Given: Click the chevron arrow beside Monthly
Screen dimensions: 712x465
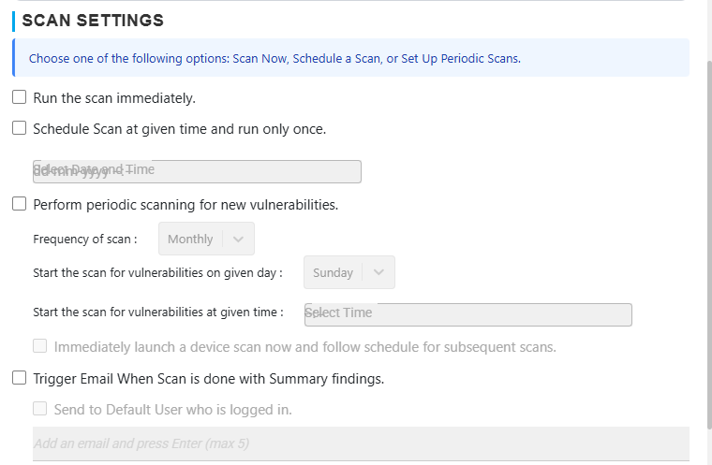Looking at the screenshot, I should pos(238,239).
